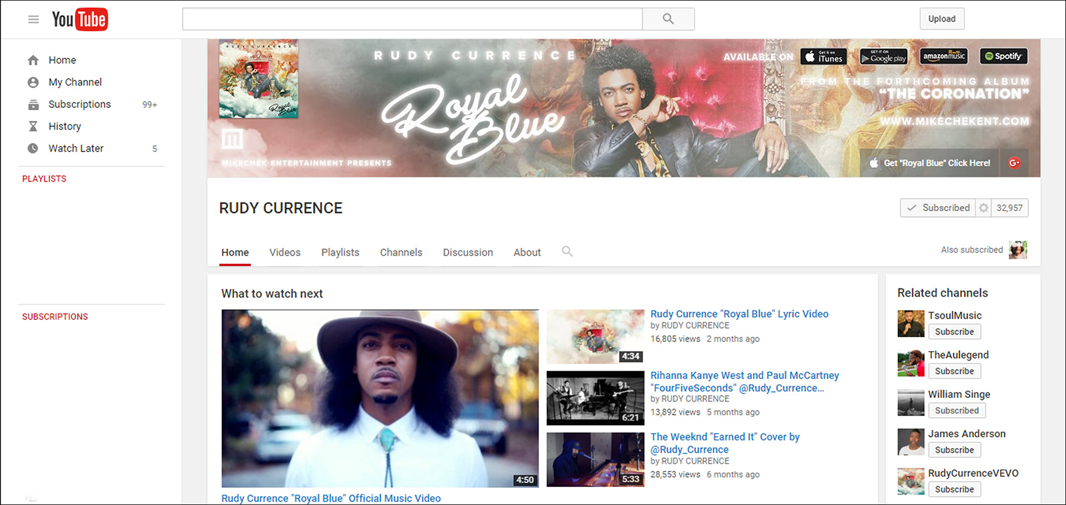
Task: Open the Google Play badge in banner
Action: click(x=883, y=56)
